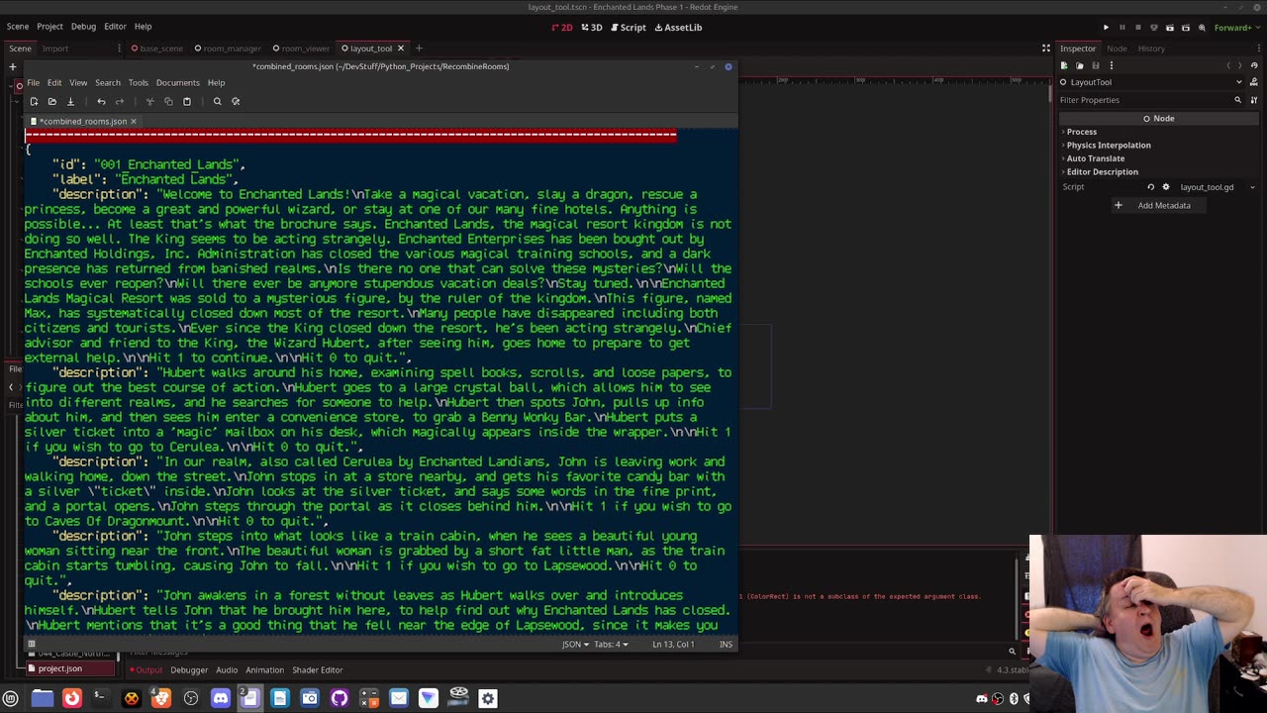The width and height of the screenshot is (1267, 713).
Task: Toggle the INS insert mode indicator
Action: pyautogui.click(x=726, y=645)
